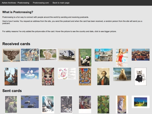View the two swans sent card
This screenshot has height=114, width=152.
click(x=30, y=102)
